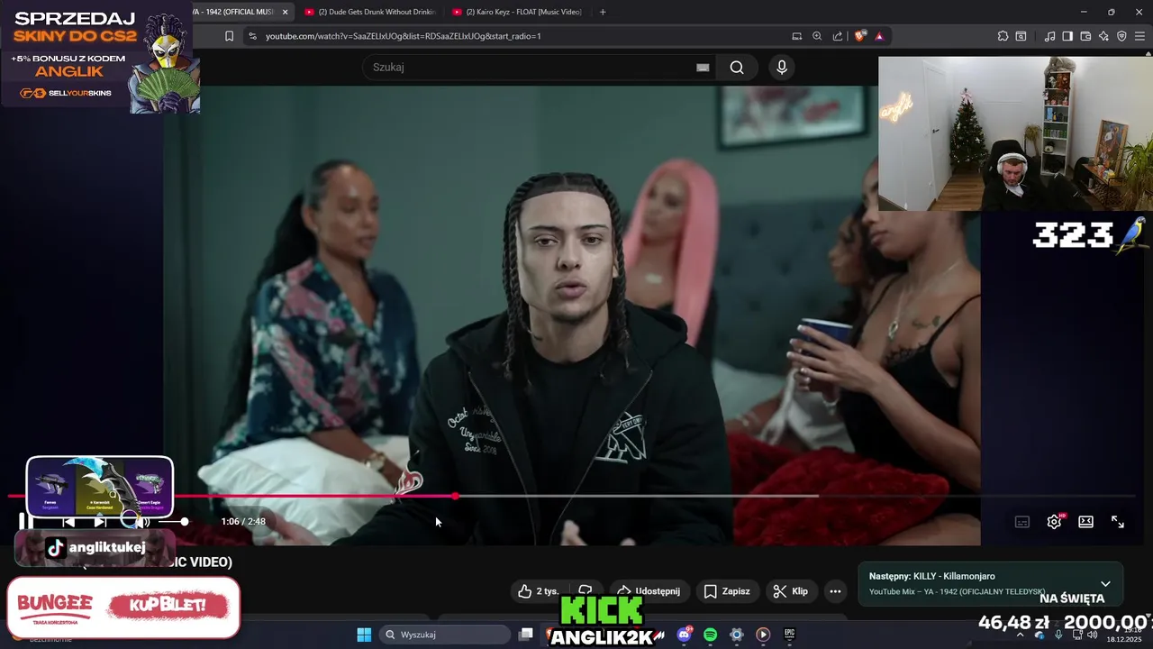This screenshot has height=649, width=1153.
Task: Open the Windows Start menu
Action: 364,635
